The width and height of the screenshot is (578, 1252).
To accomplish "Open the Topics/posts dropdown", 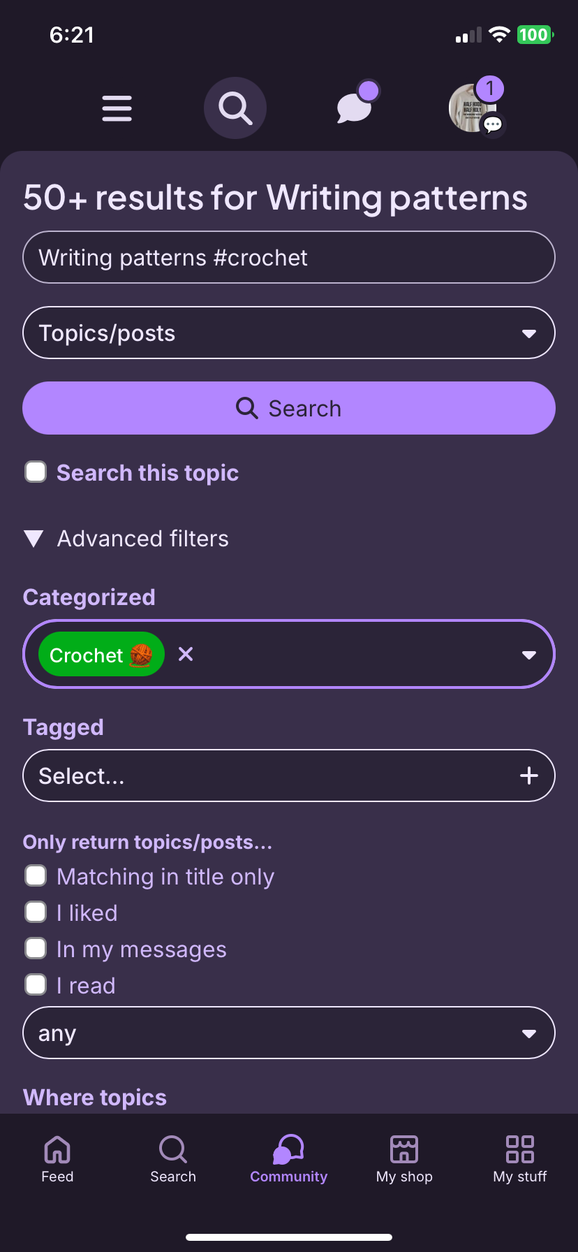I will tap(289, 333).
